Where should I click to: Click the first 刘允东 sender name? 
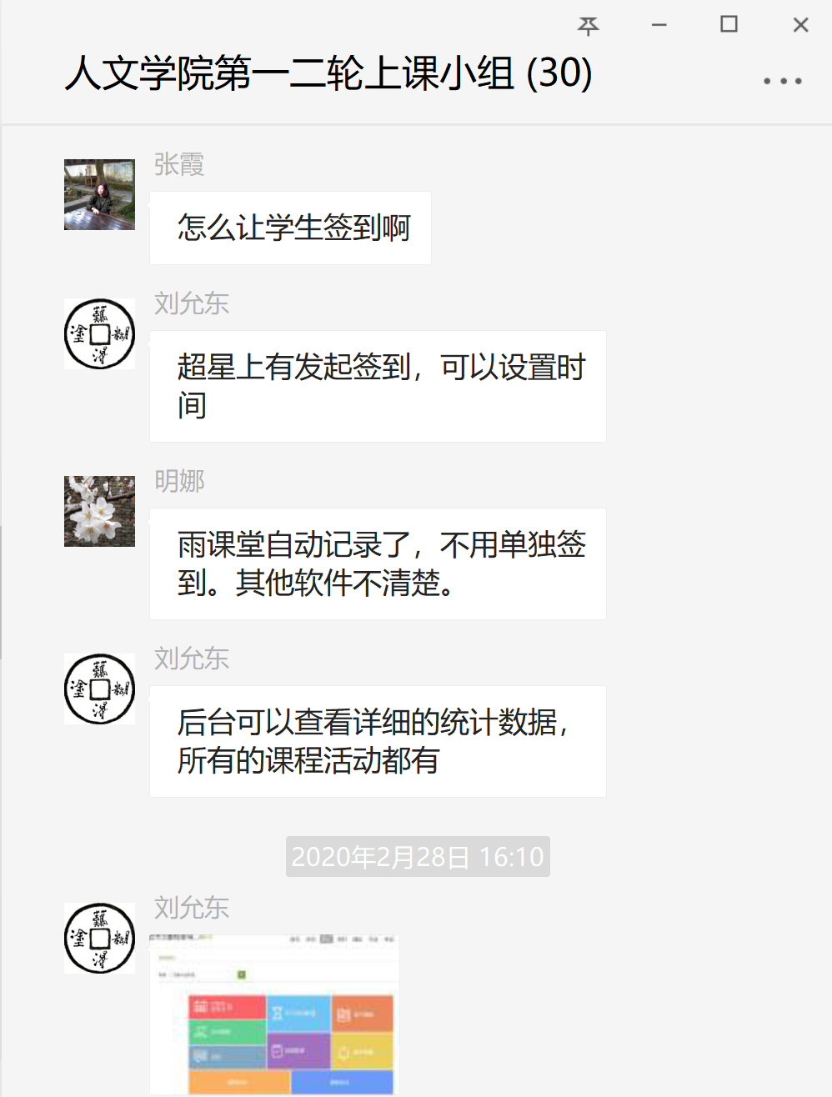[x=192, y=303]
